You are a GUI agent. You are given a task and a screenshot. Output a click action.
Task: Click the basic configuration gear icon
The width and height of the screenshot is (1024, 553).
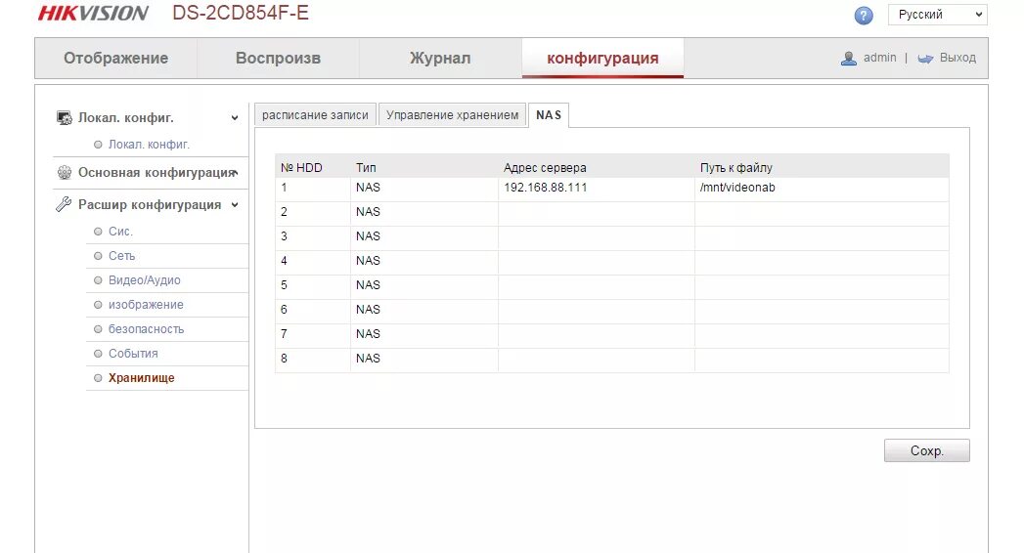click(64, 172)
